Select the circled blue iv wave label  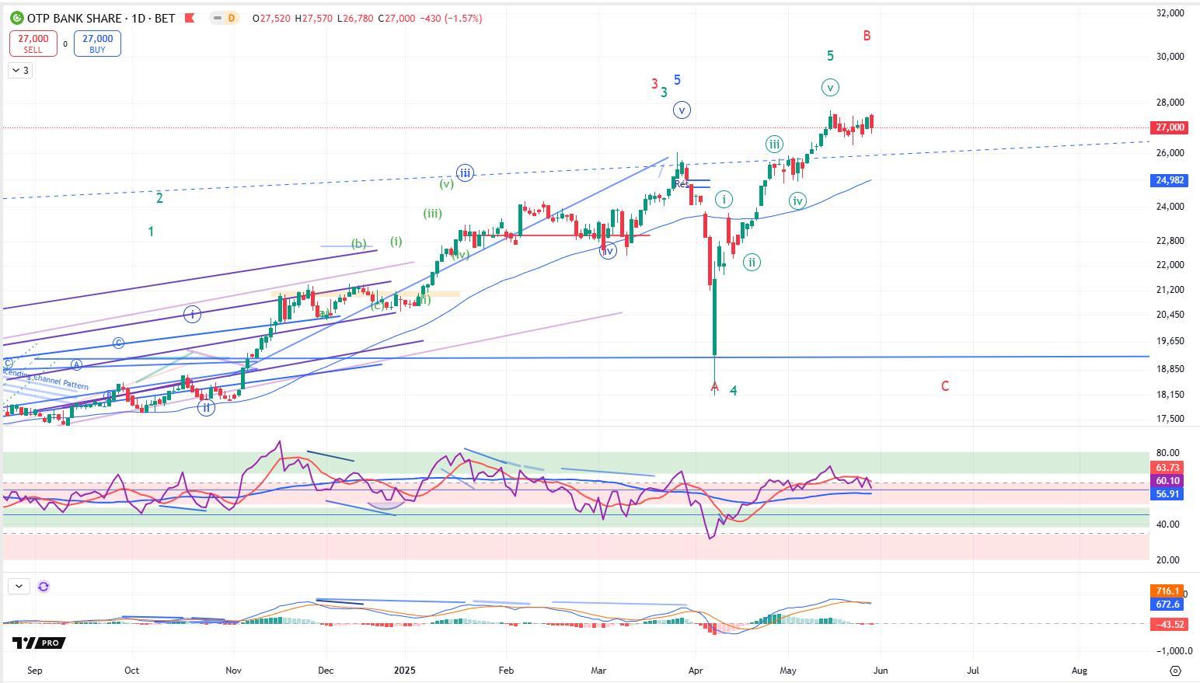[x=608, y=250]
